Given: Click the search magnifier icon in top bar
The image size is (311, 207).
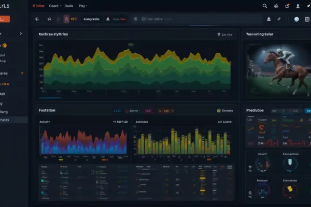Looking at the screenshot, I should click(x=265, y=6).
